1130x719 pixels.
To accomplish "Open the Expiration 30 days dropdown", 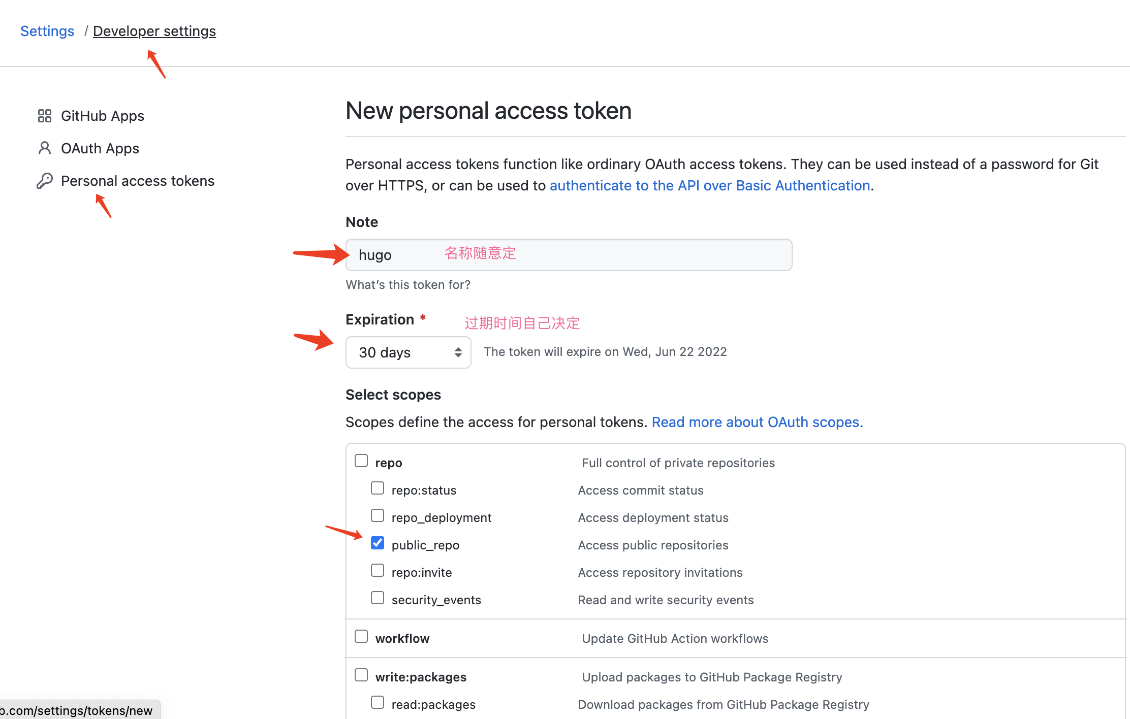I will 409,352.
